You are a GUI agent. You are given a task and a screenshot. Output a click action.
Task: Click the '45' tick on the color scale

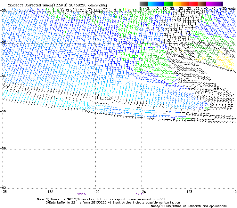(214, 9)
